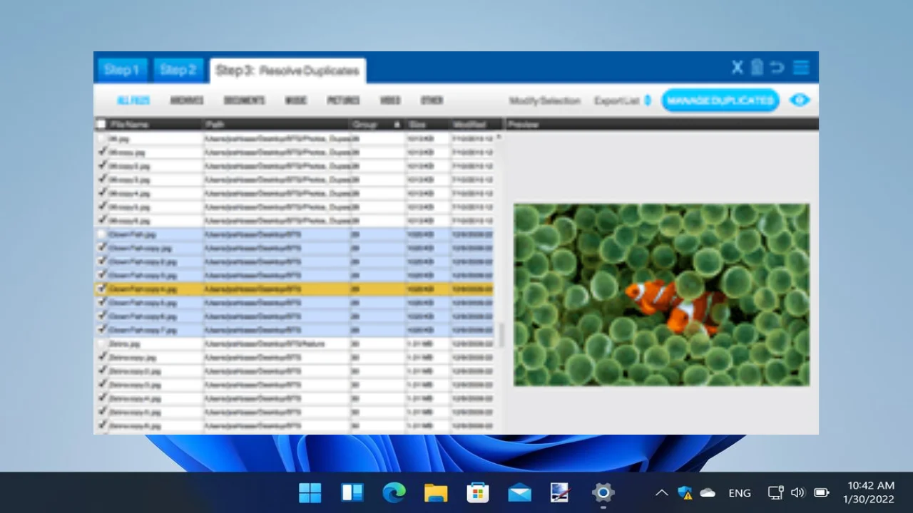Click the battery tray icon
The height and width of the screenshot is (513, 913).
click(822, 492)
